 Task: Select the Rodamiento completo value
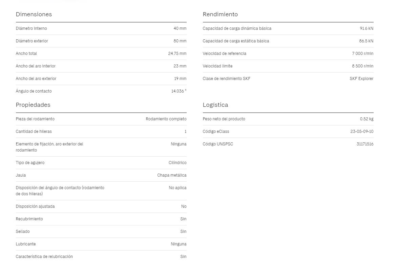click(x=166, y=119)
